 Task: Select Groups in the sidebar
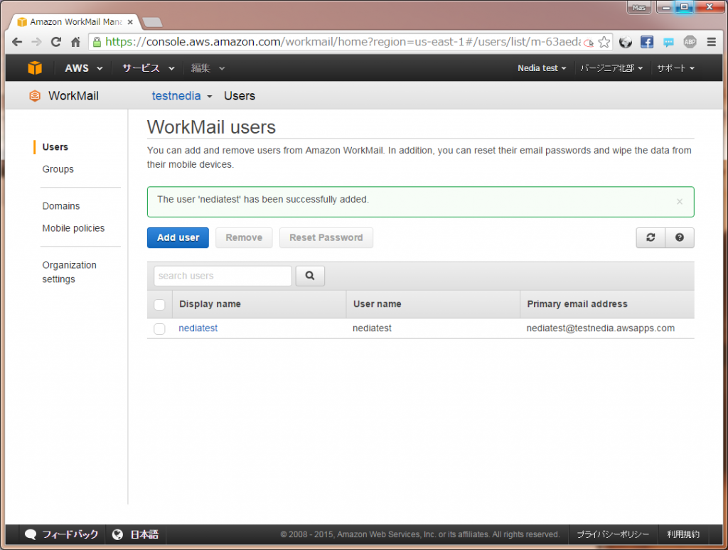point(58,169)
